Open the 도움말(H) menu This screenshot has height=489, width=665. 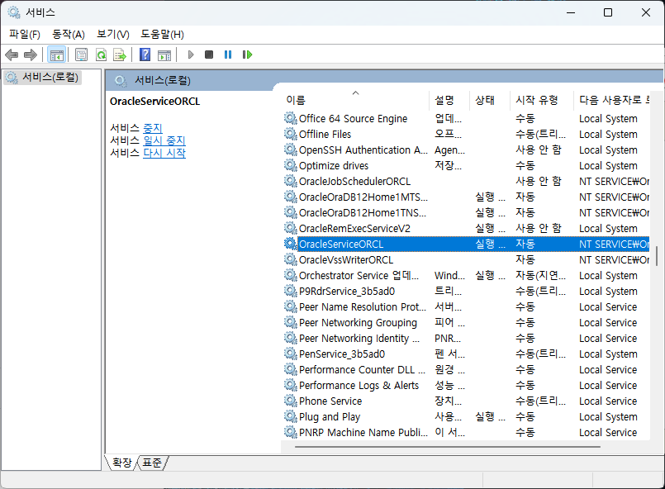point(163,35)
